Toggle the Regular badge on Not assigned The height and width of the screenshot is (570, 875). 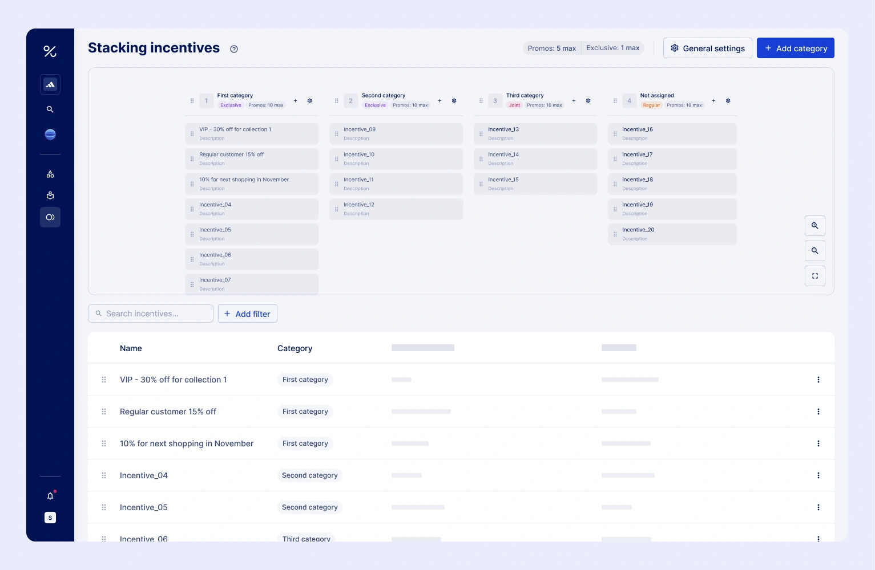651,105
